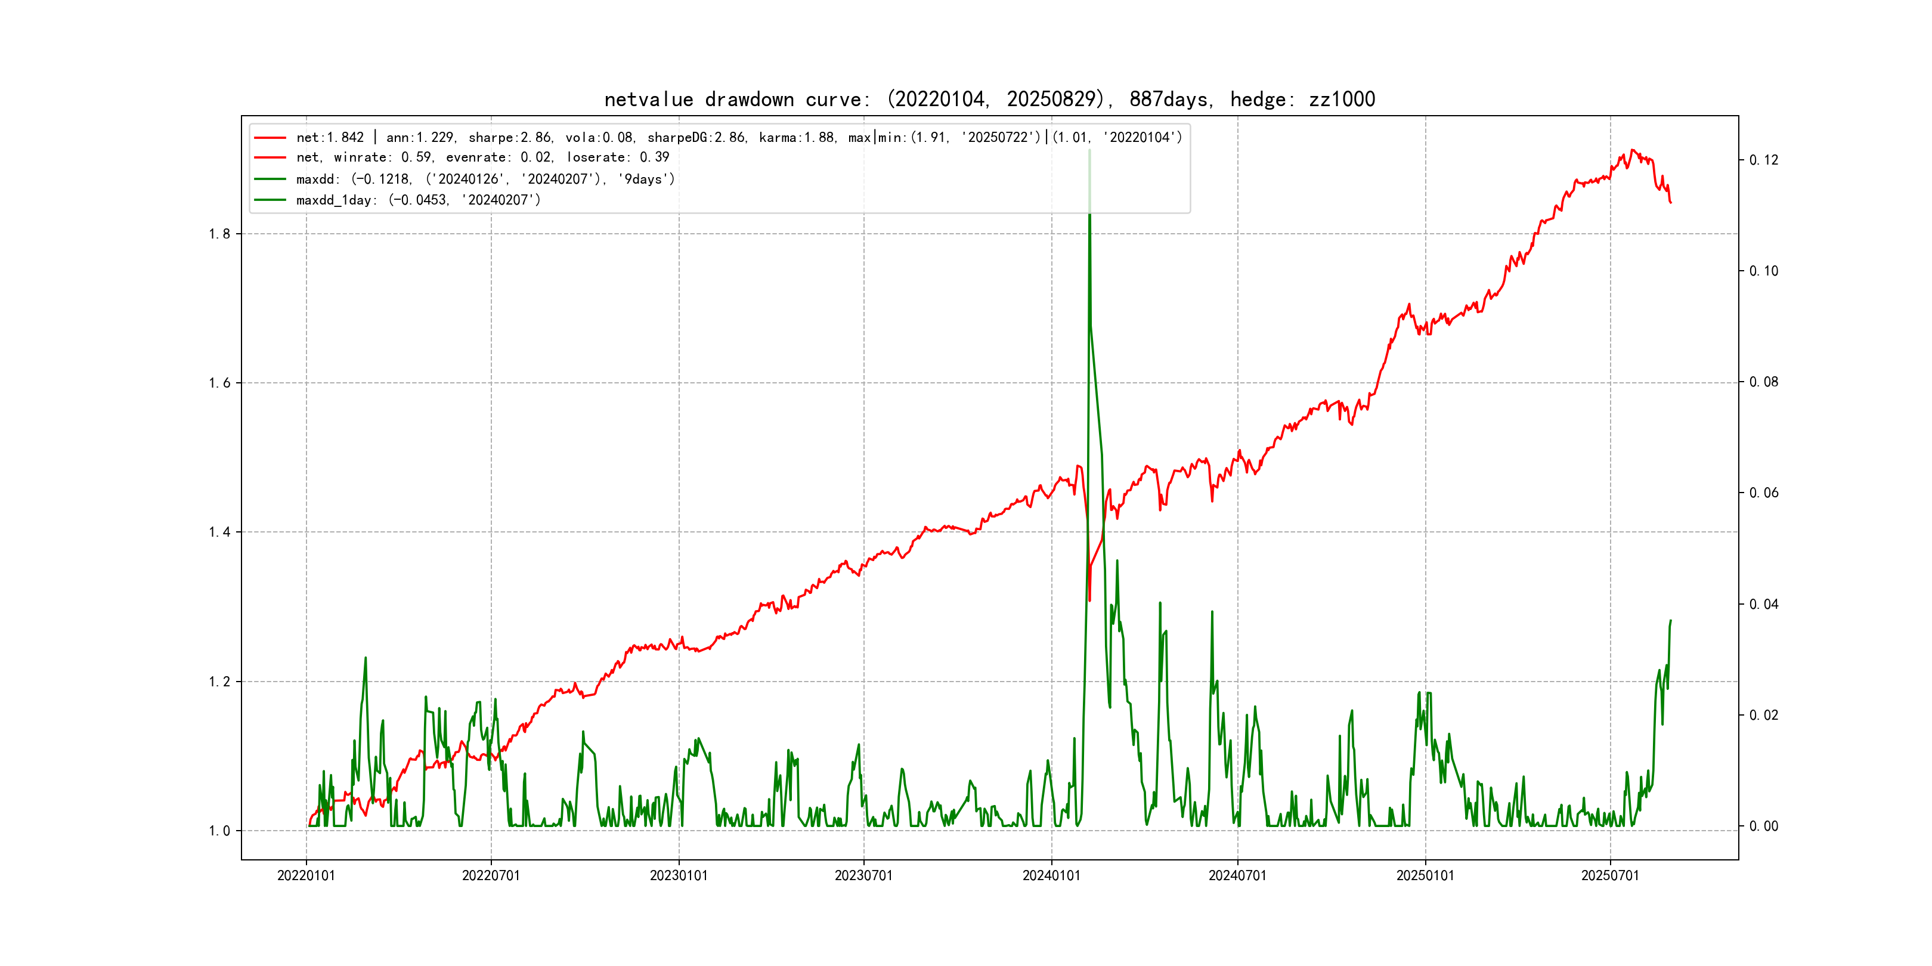The image size is (1932, 966).
Task: Click the green swatch beside maxdd legend entry
Action: pyautogui.click(x=270, y=179)
